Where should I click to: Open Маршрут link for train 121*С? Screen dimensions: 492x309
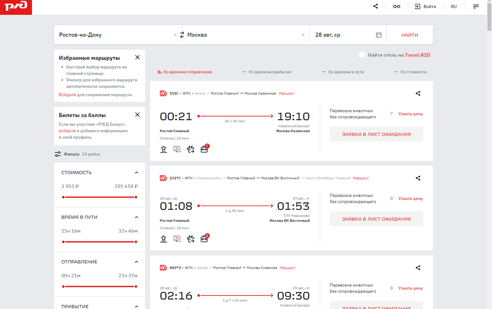[361, 178]
